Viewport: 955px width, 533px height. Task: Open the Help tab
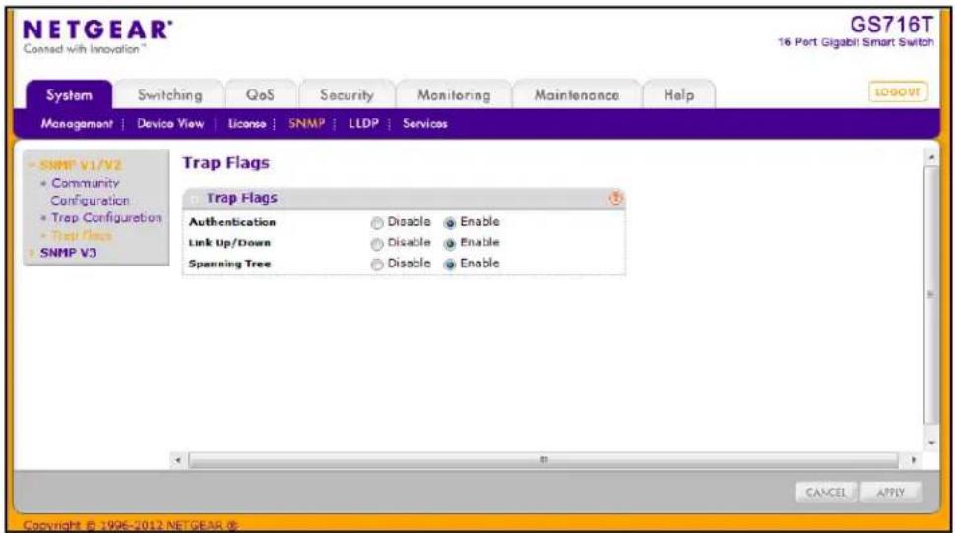coord(678,95)
